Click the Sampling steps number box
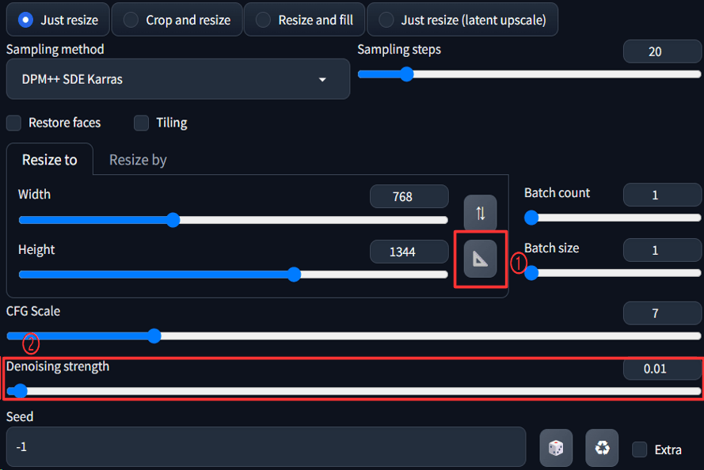This screenshot has height=470, width=704. 654,51
